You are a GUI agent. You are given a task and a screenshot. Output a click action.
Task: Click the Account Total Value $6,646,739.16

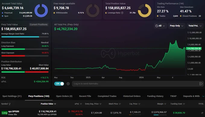click(x=13, y=8)
